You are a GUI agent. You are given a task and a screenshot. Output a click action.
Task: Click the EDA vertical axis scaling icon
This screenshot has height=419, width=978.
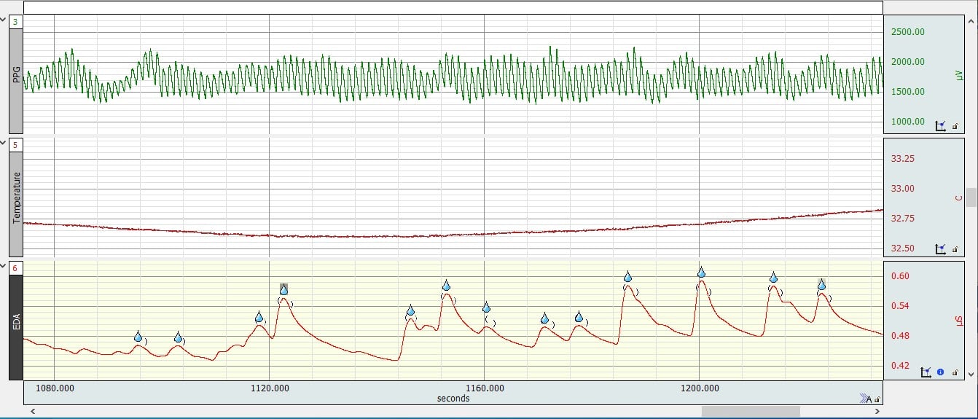pos(926,372)
